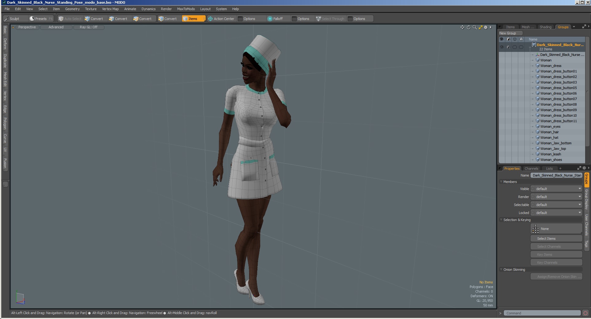This screenshot has height=319, width=591.
Task: Click the axis gizmo in viewport corner
Action: pyautogui.click(x=20, y=298)
